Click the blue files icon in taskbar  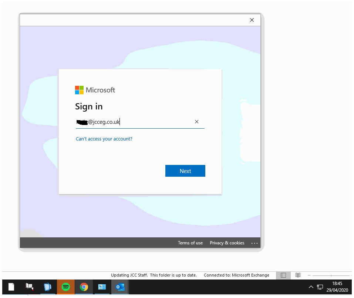(x=47, y=287)
